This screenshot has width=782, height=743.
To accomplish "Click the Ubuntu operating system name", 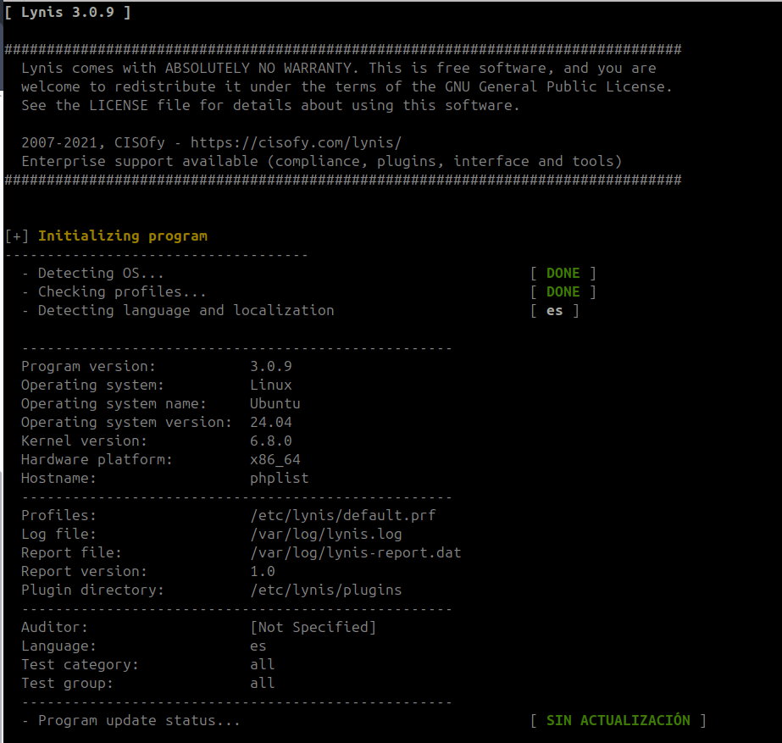I will [275, 404].
